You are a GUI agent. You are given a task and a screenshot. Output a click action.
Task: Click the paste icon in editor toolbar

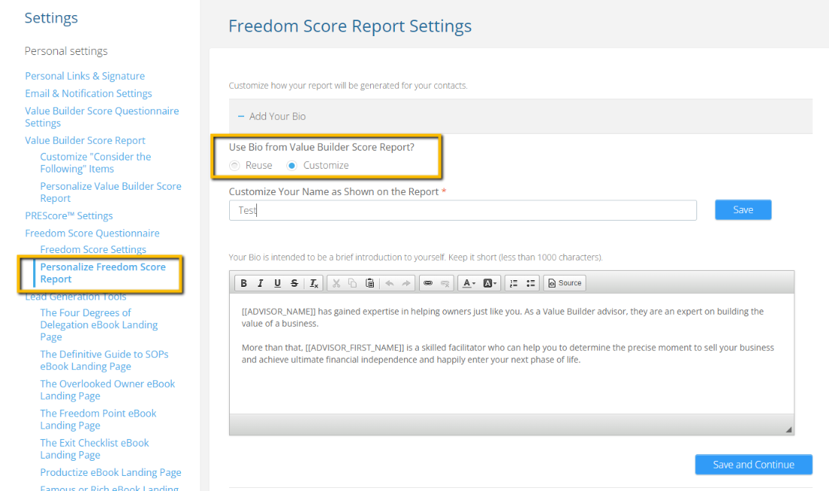tap(369, 283)
